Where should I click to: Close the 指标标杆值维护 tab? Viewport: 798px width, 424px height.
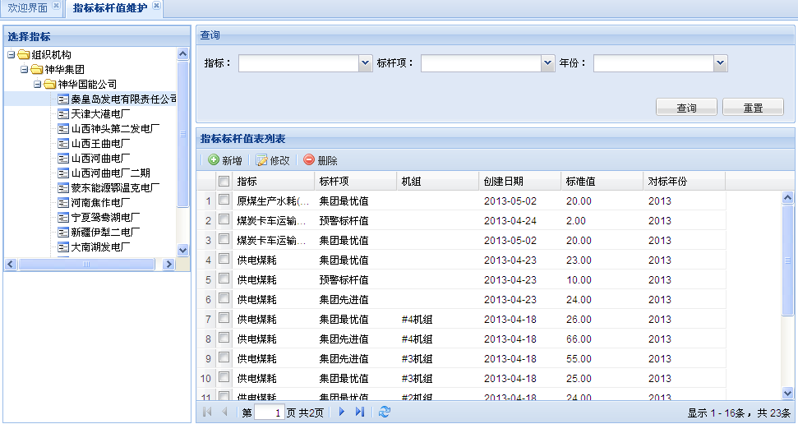click(x=156, y=7)
